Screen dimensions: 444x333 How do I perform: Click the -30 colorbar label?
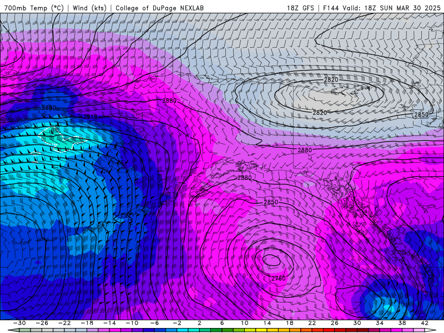pyautogui.click(x=19, y=323)
